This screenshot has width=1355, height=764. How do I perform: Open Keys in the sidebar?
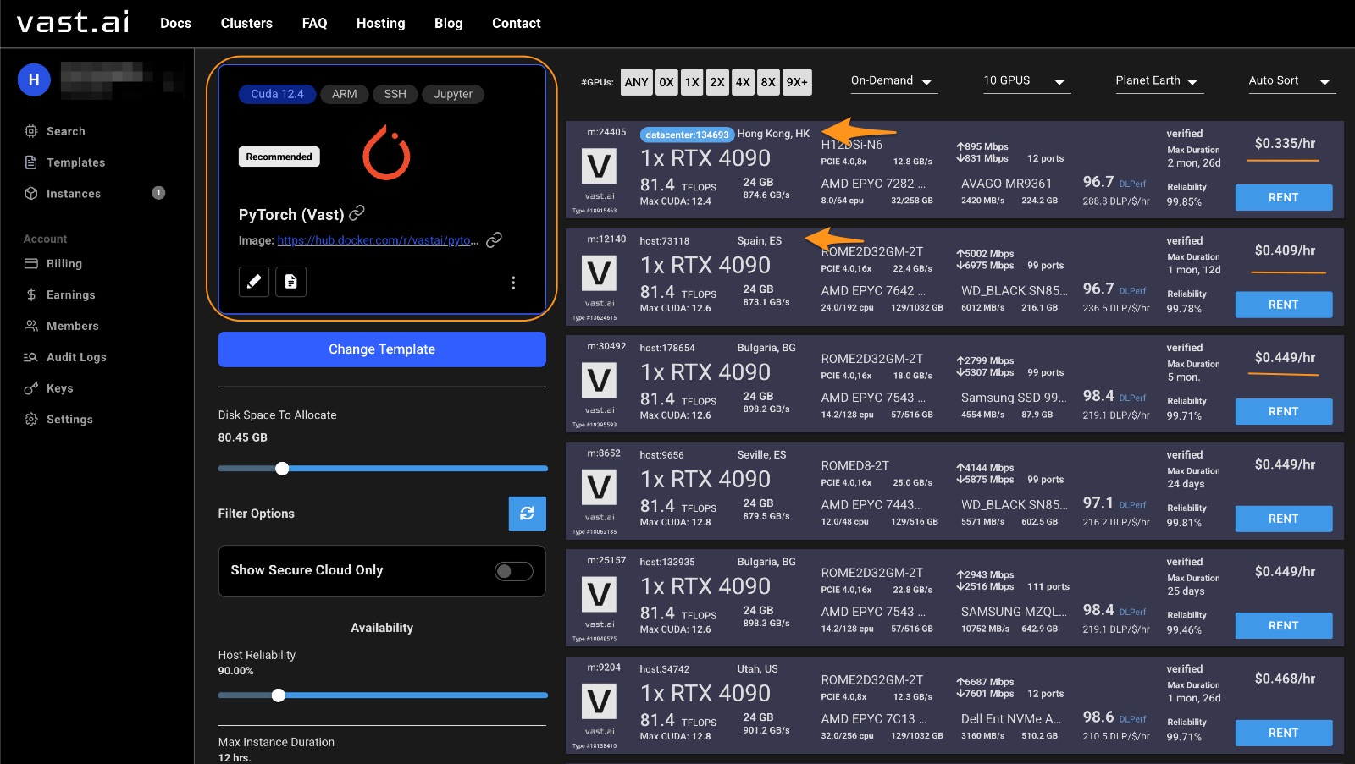point(59,388)
